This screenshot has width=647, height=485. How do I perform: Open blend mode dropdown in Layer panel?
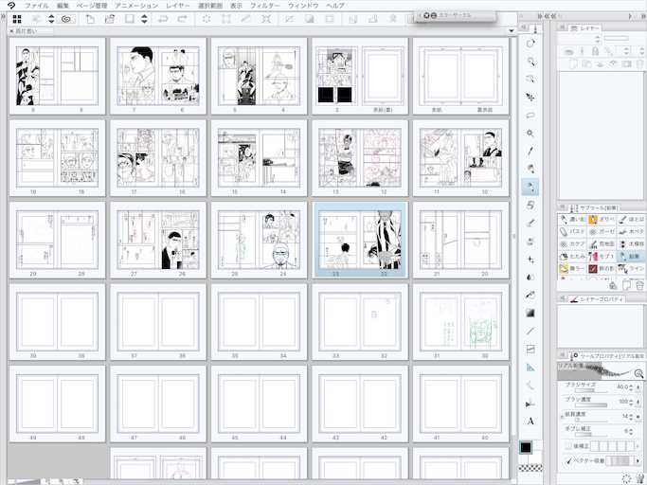580,39
